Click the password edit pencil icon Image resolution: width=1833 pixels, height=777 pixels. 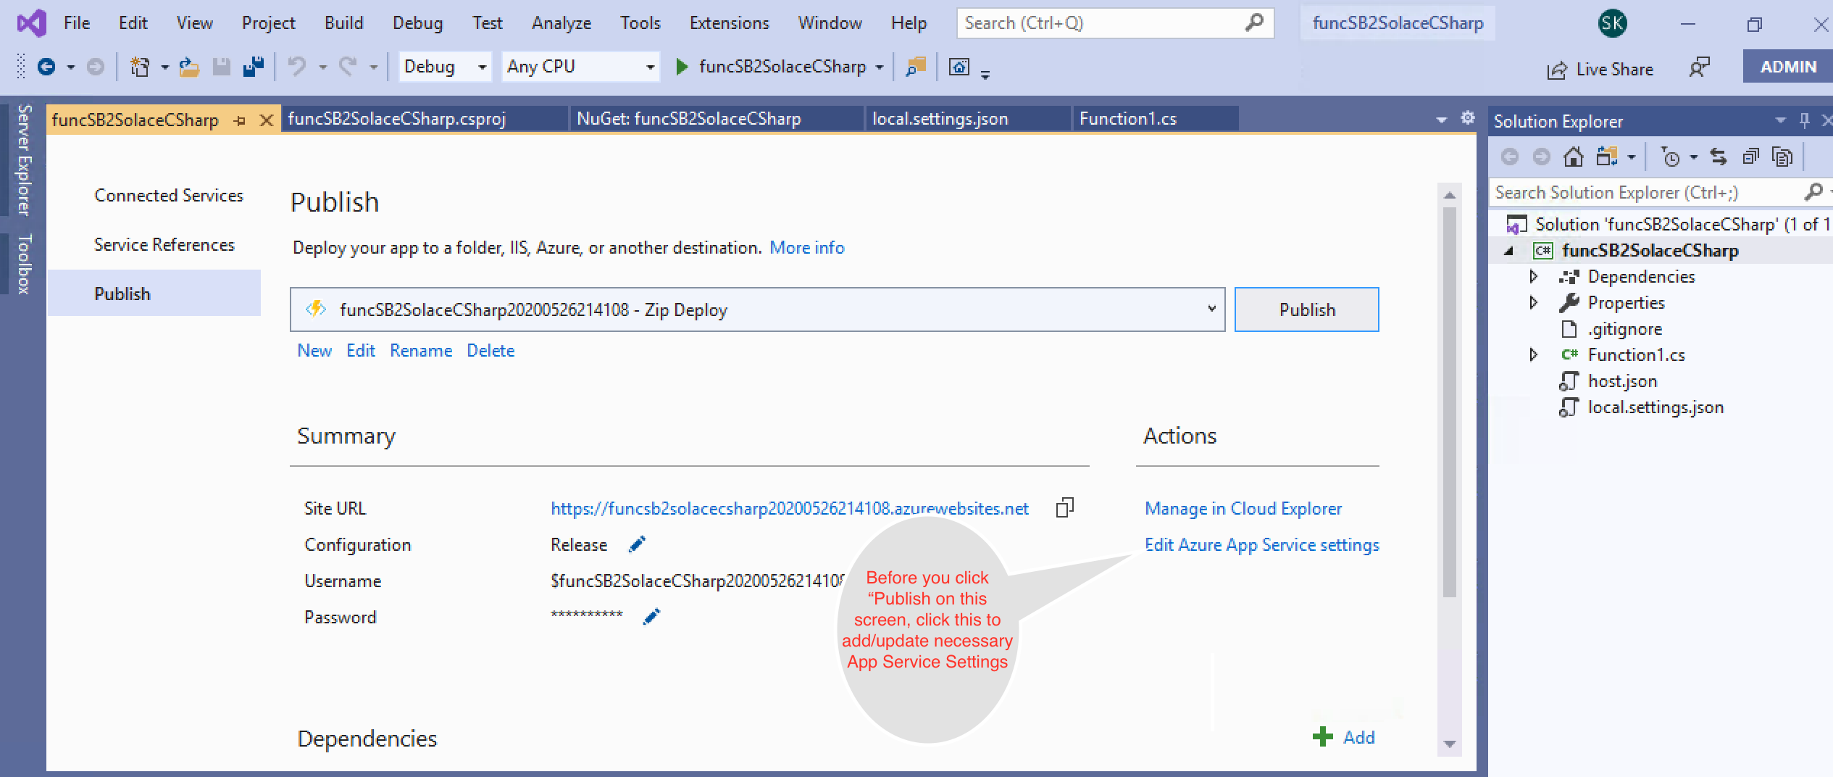(651, 617)
